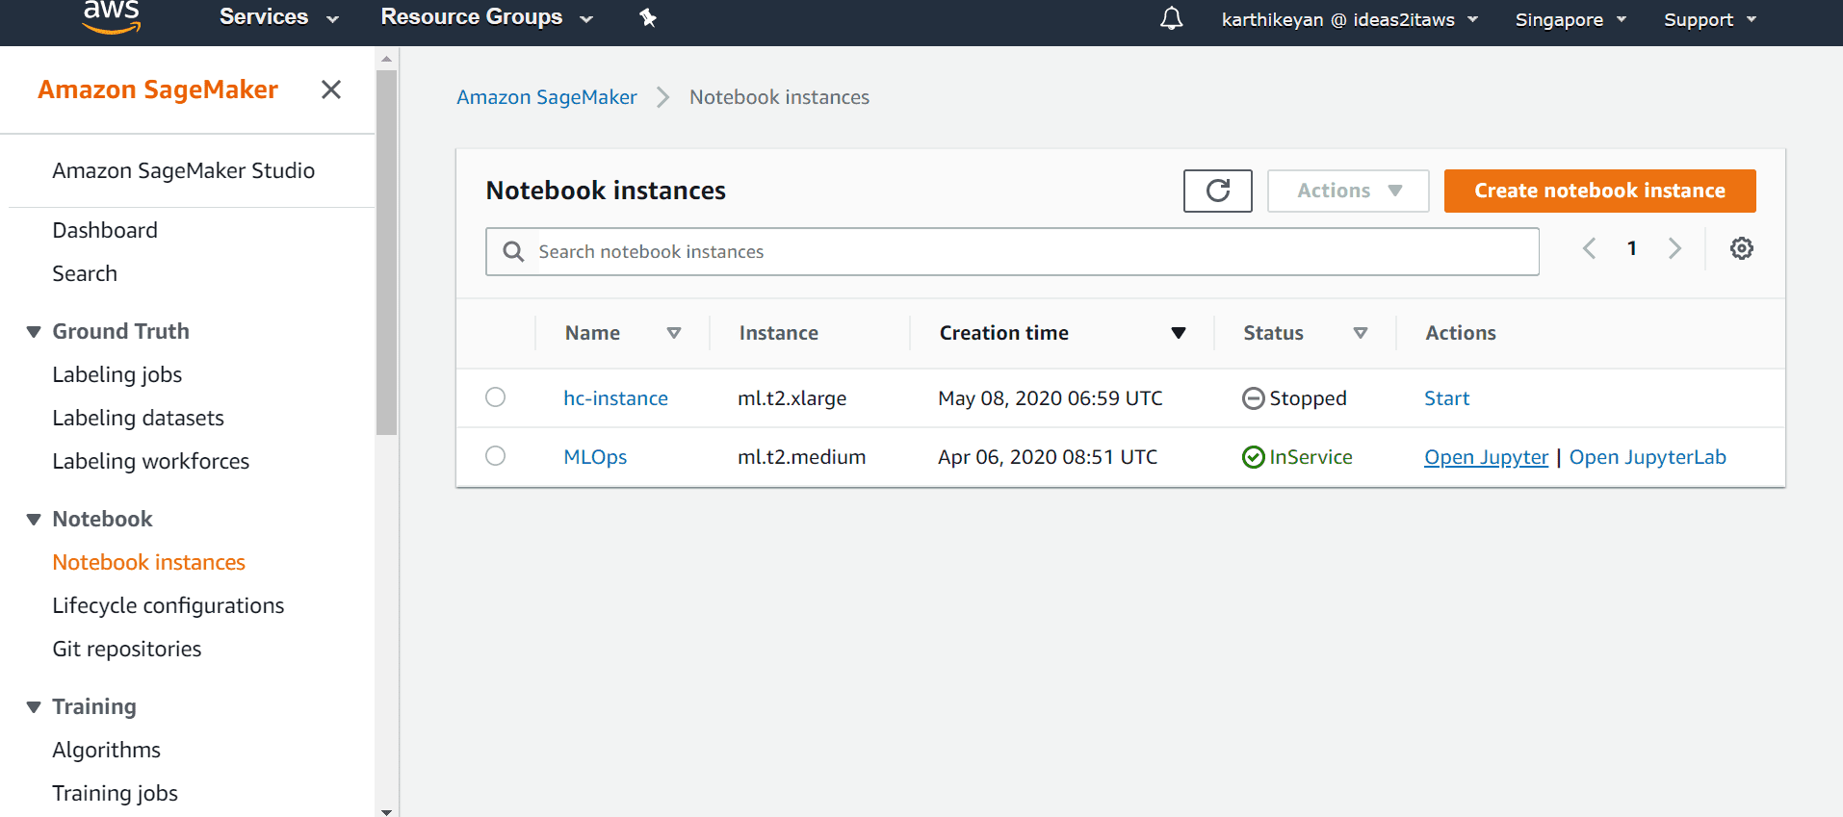
Task: Open Algorithms under Training
Action: 106,750
